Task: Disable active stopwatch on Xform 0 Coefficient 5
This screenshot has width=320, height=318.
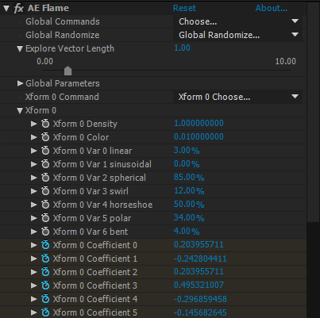Action: pyautogui.click(x=45, y=312)
